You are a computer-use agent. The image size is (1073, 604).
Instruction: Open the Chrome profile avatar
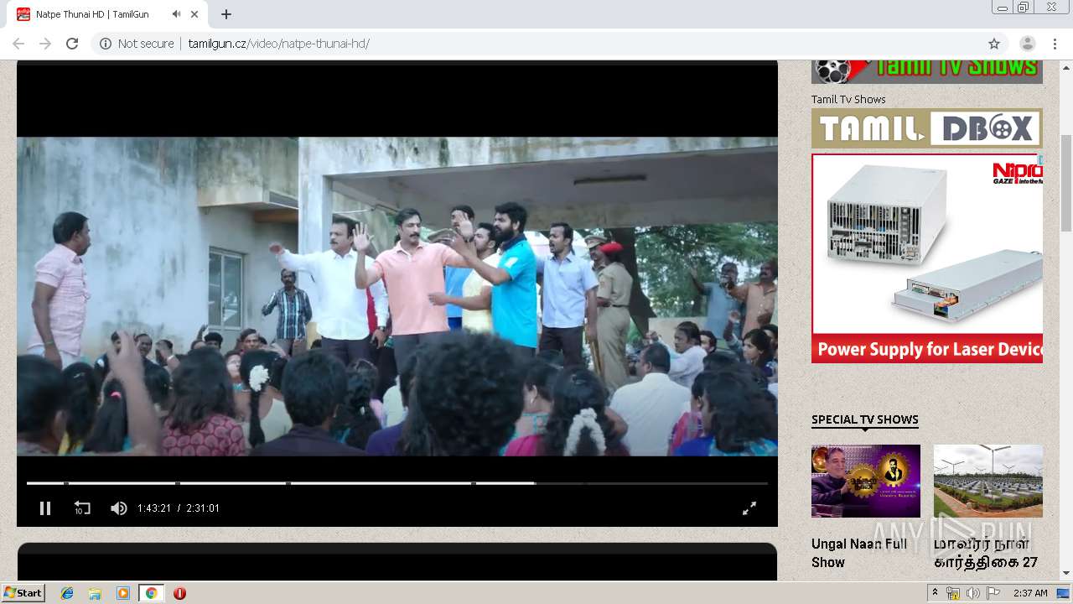[x=1027, y=44]
